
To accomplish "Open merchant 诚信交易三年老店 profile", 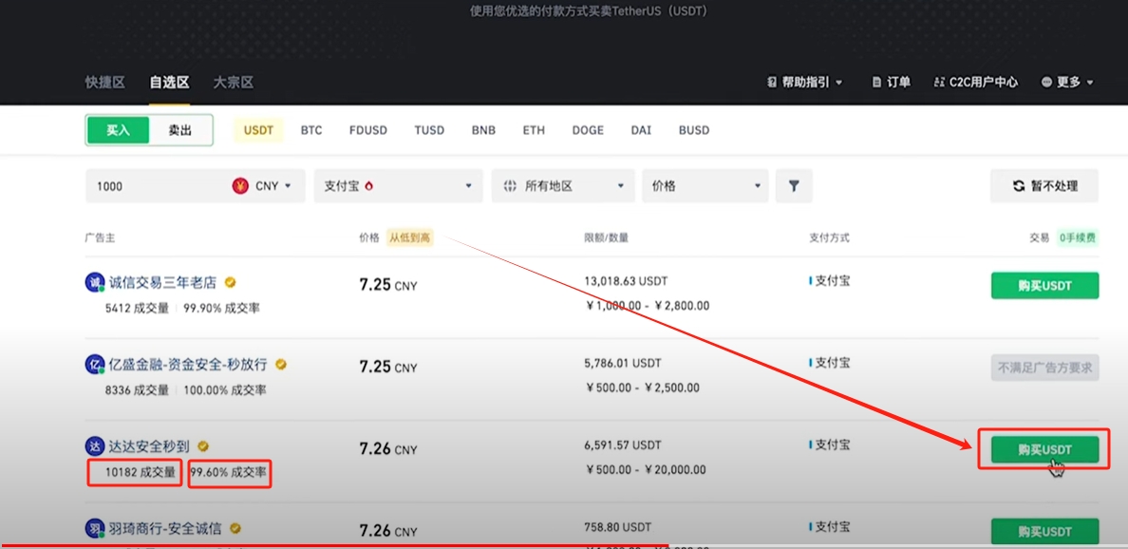I will click(x=162, y=282).
